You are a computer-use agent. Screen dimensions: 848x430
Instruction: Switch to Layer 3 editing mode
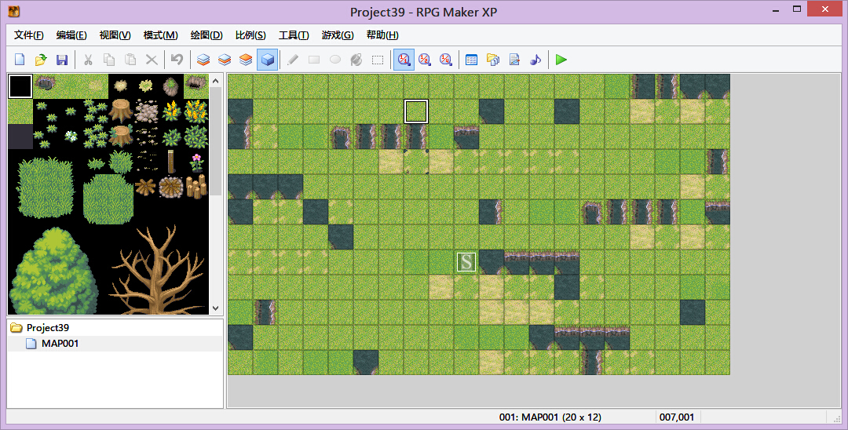click(246, 60)
